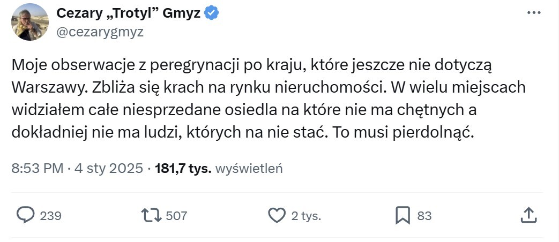Open the three-dot more options menu
559x242 pixels.
pos(534,14)
